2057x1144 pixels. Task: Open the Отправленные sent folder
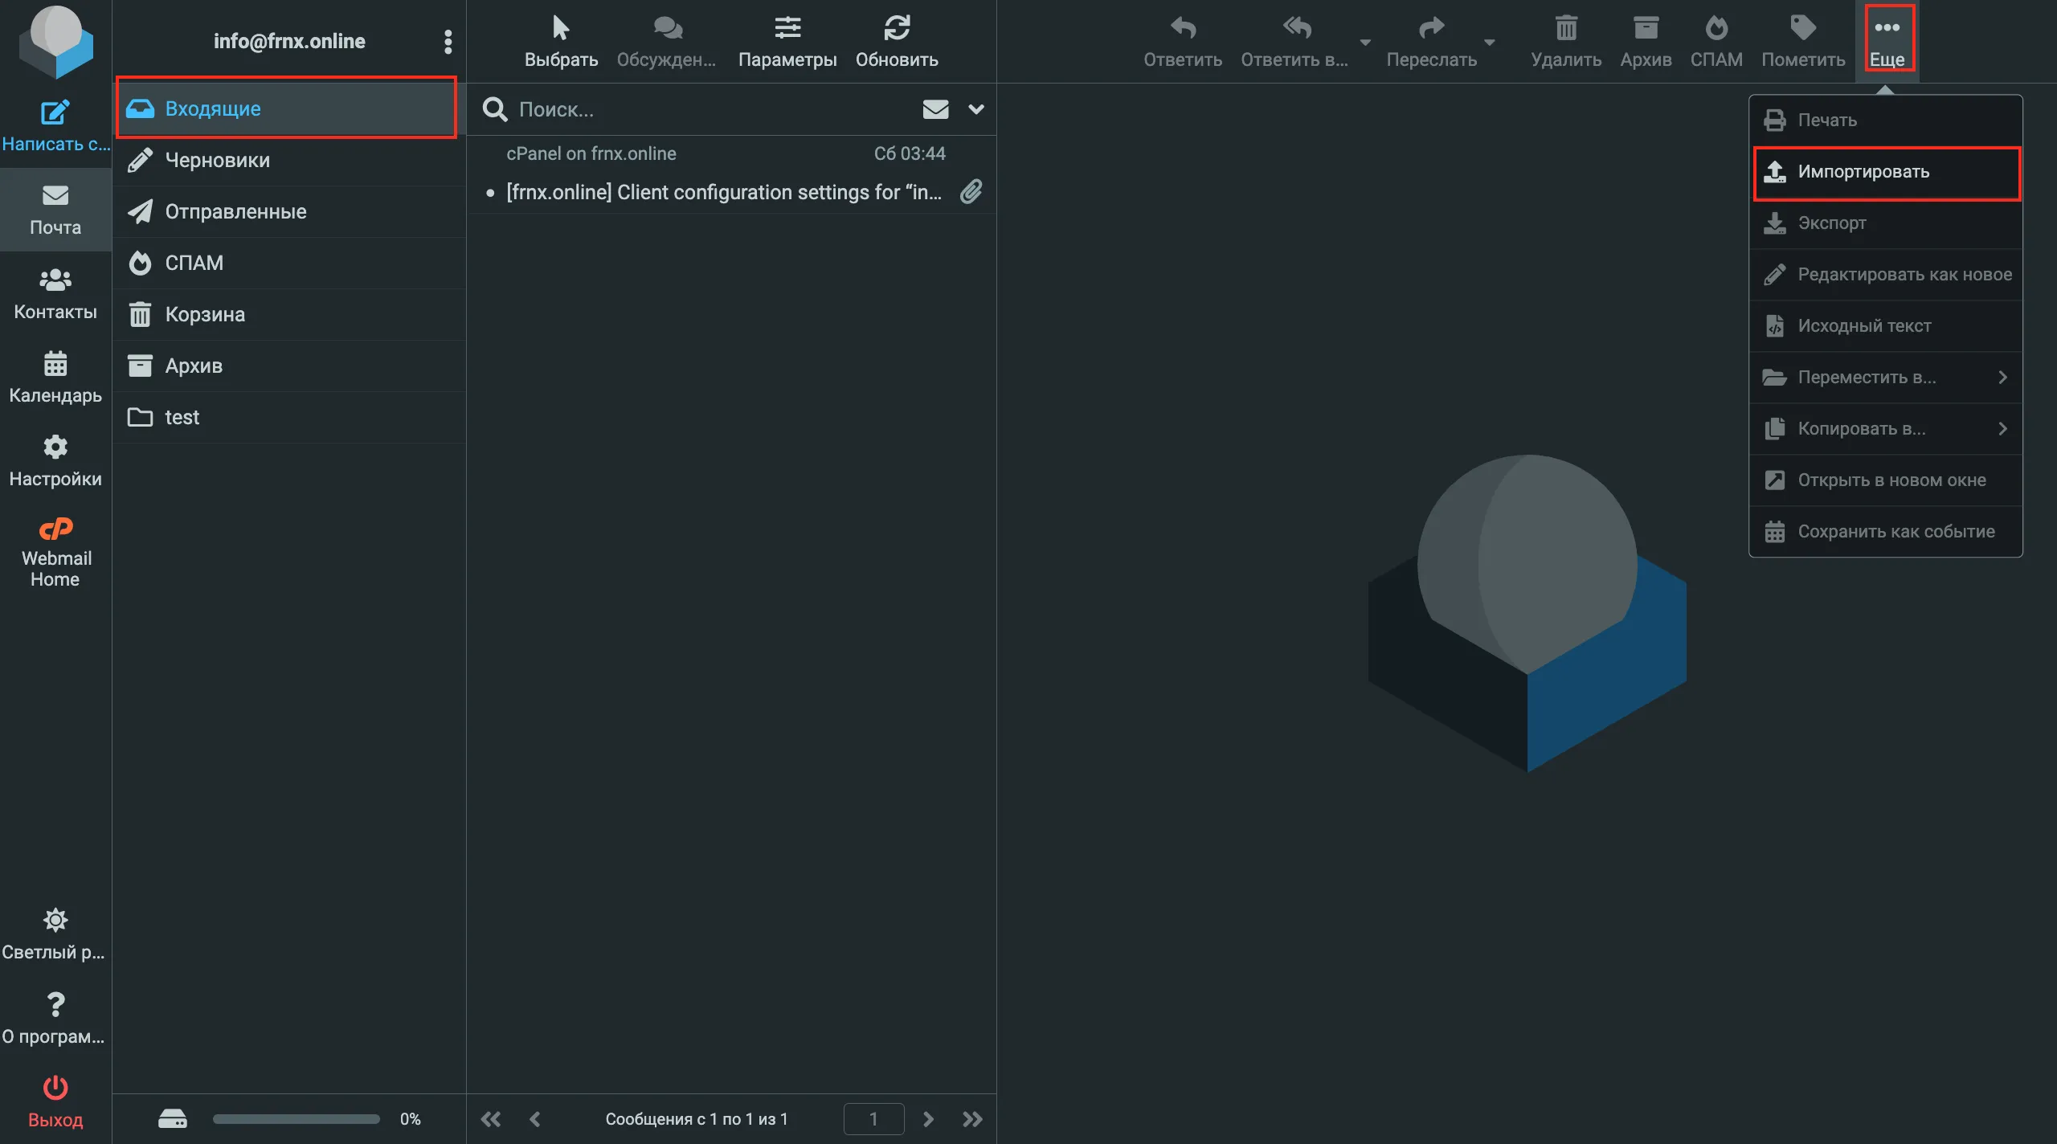288,211
